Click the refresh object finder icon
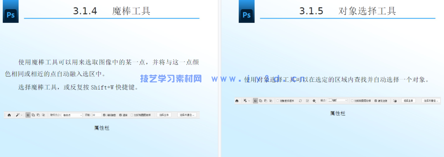 pyautogui.click(x=300, y=101)
